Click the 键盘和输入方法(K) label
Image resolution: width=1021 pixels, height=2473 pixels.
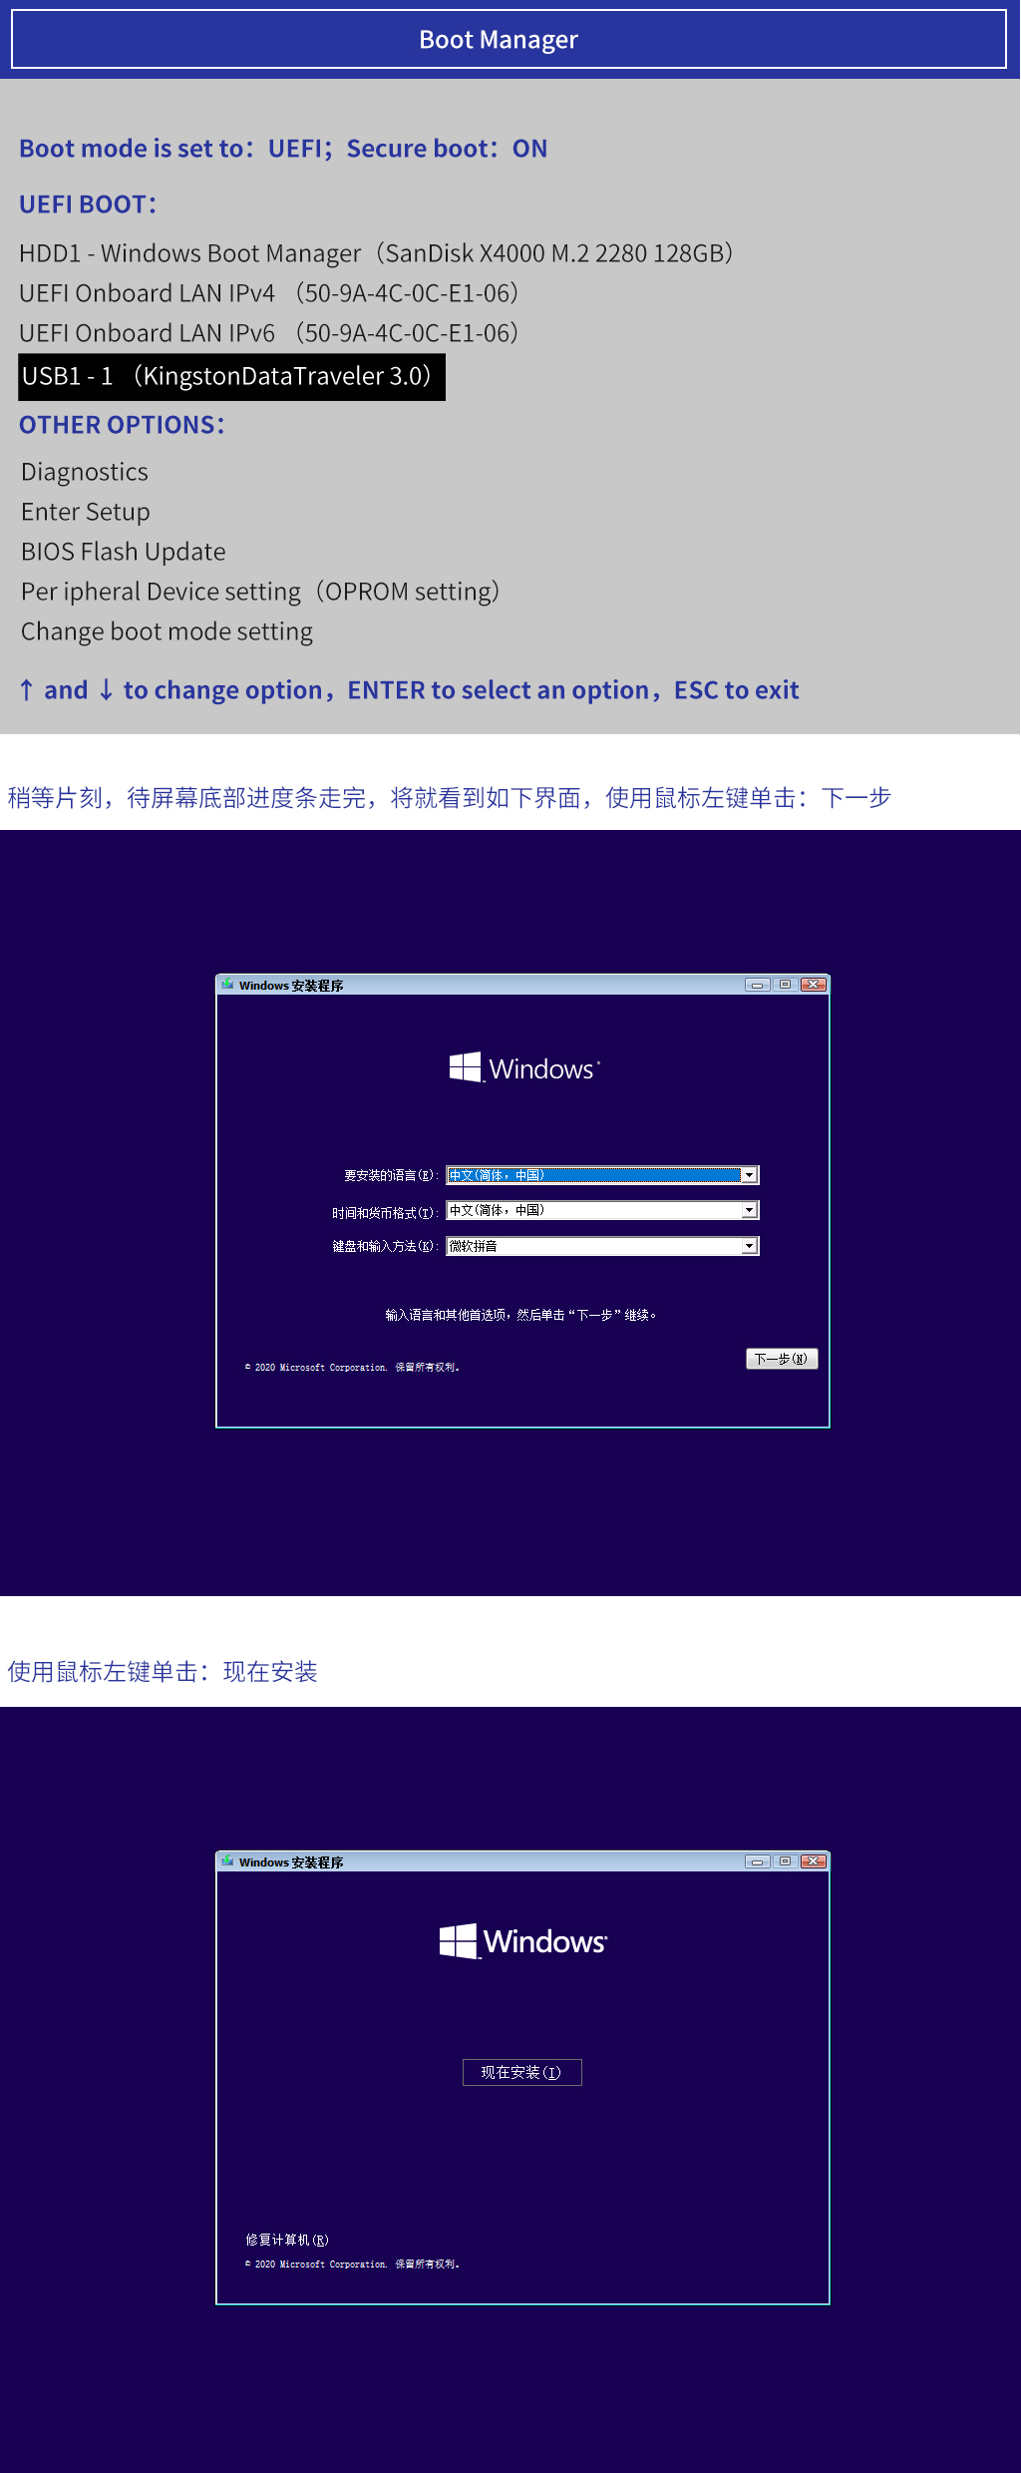point(385,1246)
